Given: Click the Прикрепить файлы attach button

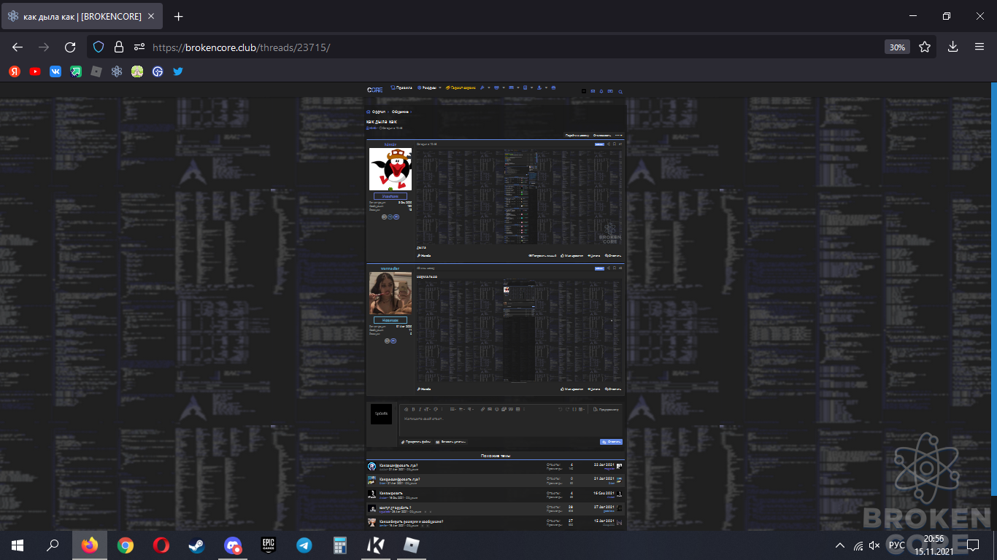Looking at the screenshot, I should coord(417,442).
